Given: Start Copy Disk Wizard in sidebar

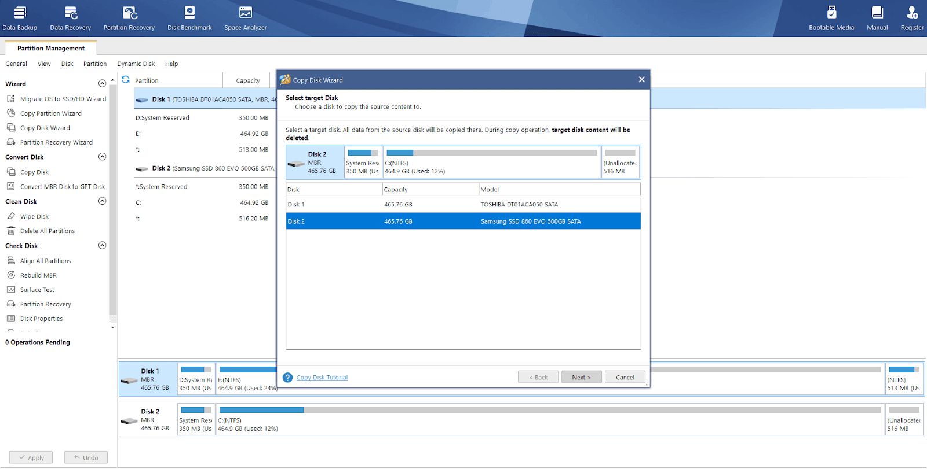Looking at the screenshot, I should coord(38,128).
